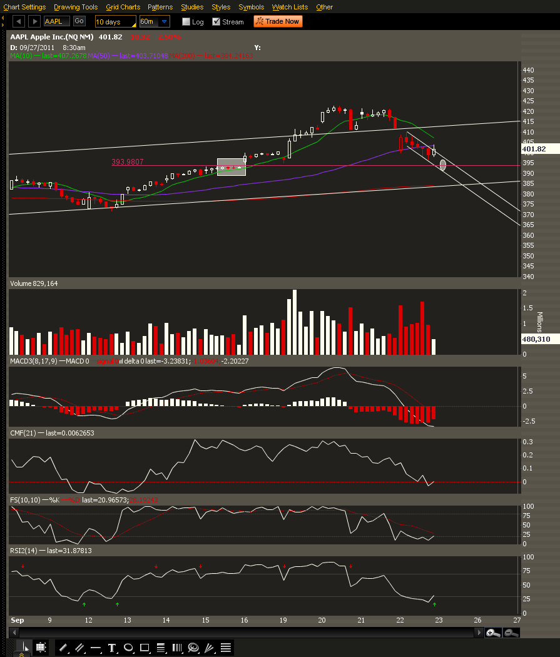Screen dimensions: 560x657
Task: Select the fan lines tool
Action: tap(210, 648)
